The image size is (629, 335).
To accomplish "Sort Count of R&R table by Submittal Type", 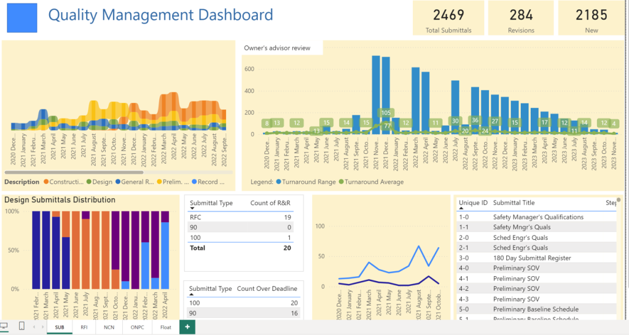I will (x=210, y=203).
